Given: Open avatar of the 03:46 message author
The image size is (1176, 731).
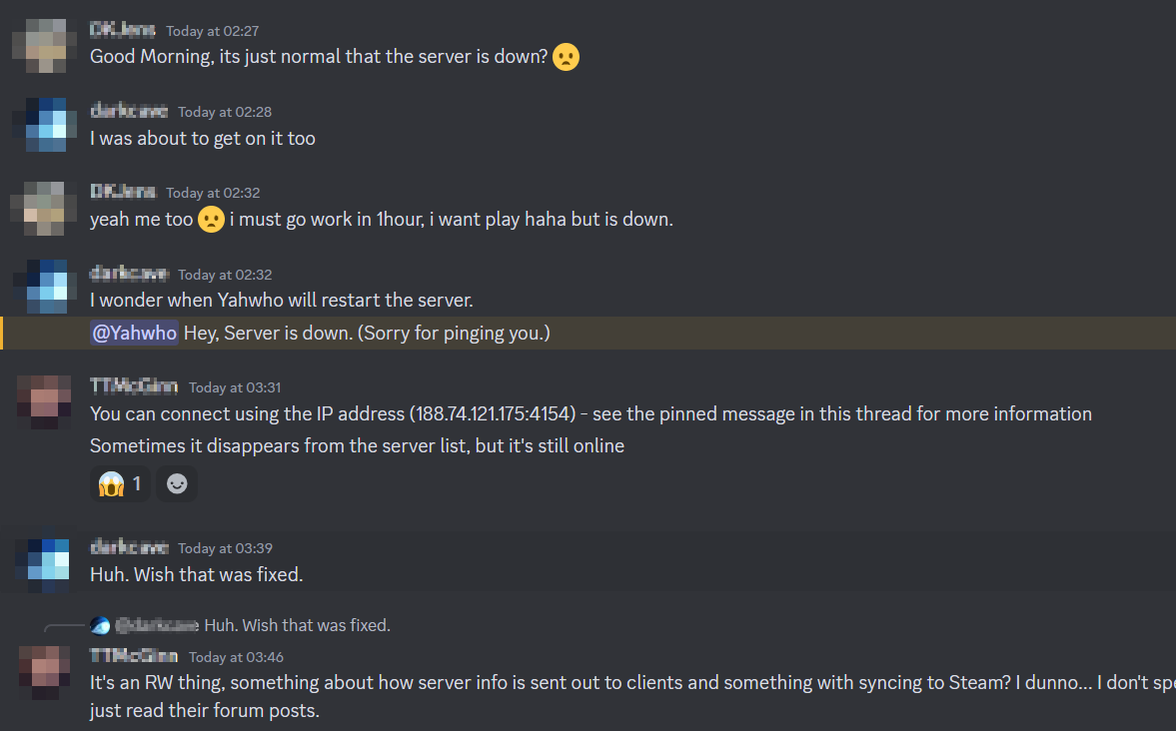Looking at the screenshot, I should click(44, 672).
